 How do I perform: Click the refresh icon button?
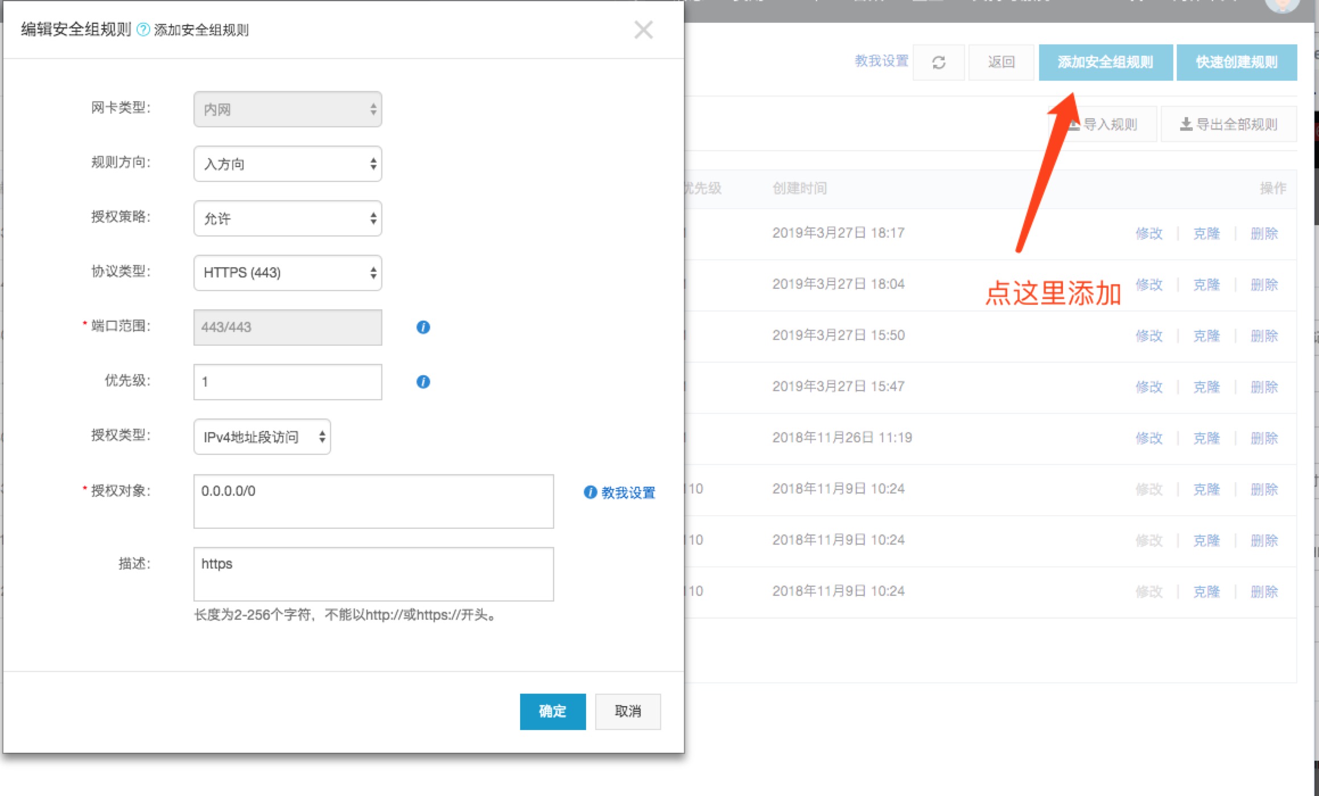pos(939,62)
